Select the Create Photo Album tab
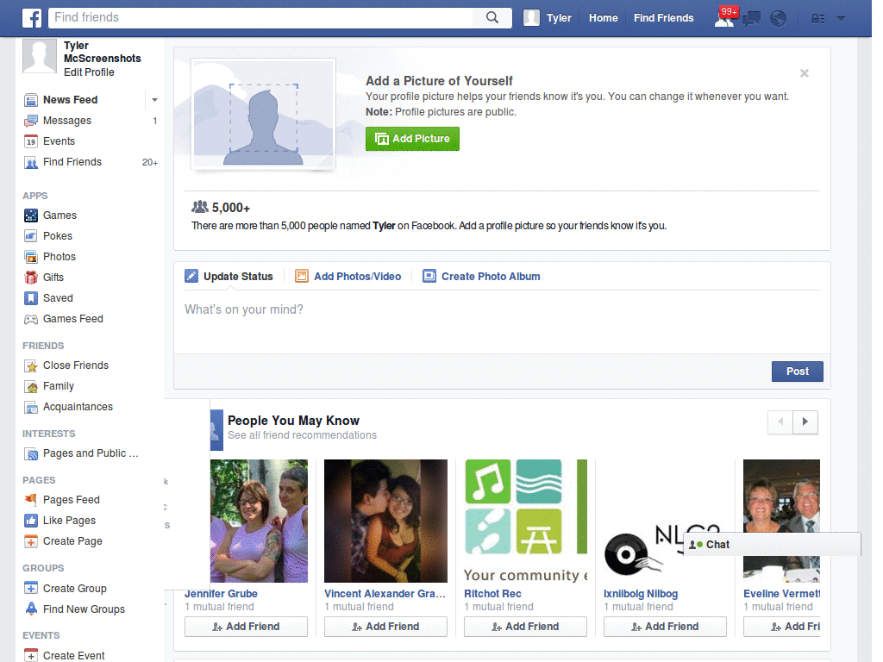This screenshot has height=662, width=883. click(x=481, y=277)
